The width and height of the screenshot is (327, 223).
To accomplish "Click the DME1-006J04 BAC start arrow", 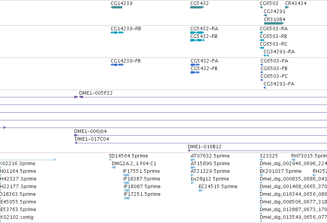I will tap(76, 135).
